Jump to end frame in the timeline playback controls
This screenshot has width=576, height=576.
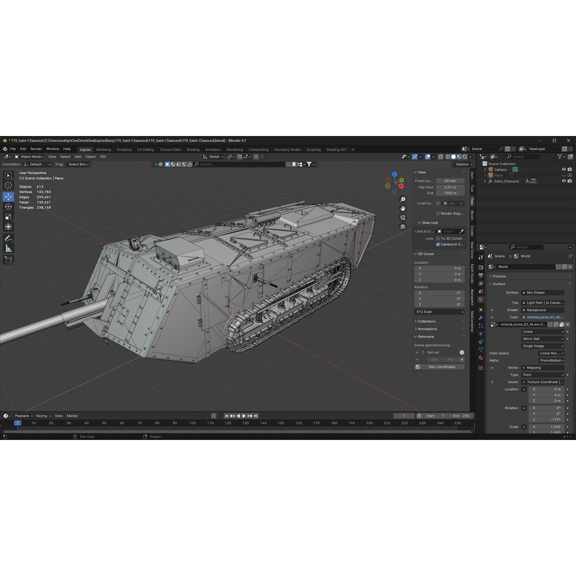tap(256, 416)
